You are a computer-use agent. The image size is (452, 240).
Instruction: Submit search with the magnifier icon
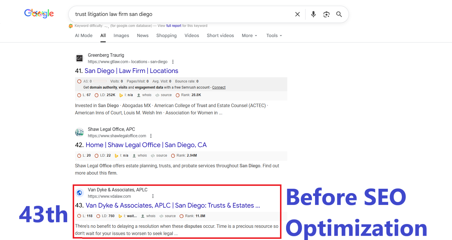coord(339,14)
